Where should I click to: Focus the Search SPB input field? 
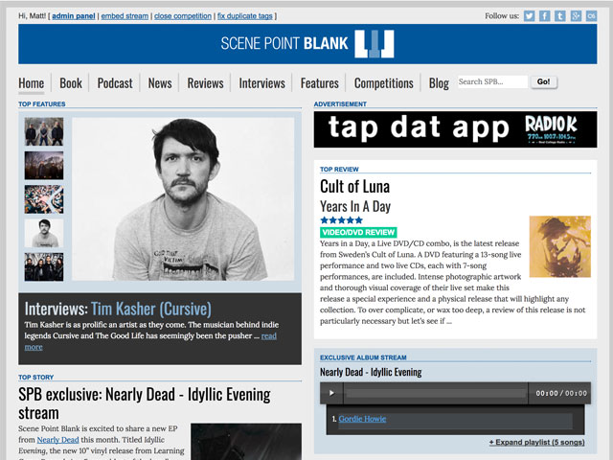492,81
